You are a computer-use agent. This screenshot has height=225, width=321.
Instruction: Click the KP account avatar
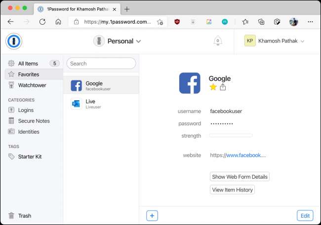[x=250, y=40]
